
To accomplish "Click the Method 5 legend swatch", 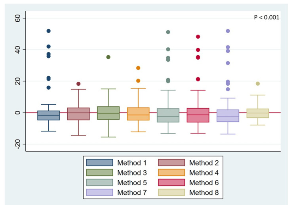I will coord(100,182).
